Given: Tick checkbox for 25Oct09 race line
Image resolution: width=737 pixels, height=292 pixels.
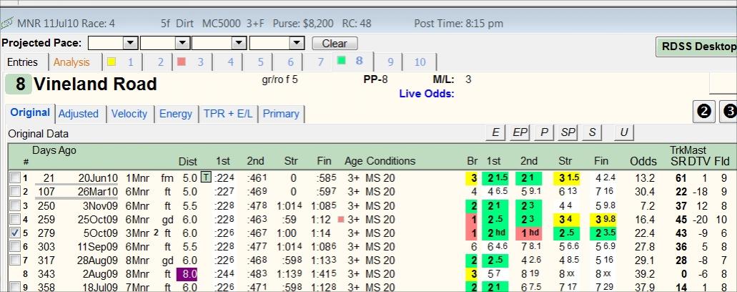Looking at the screenshot, I should tap(15, 219).
